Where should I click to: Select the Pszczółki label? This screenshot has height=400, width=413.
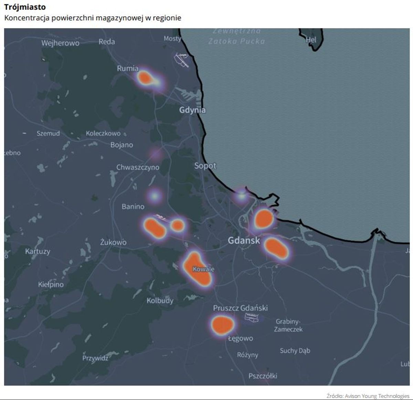click(x=263, y=376)
